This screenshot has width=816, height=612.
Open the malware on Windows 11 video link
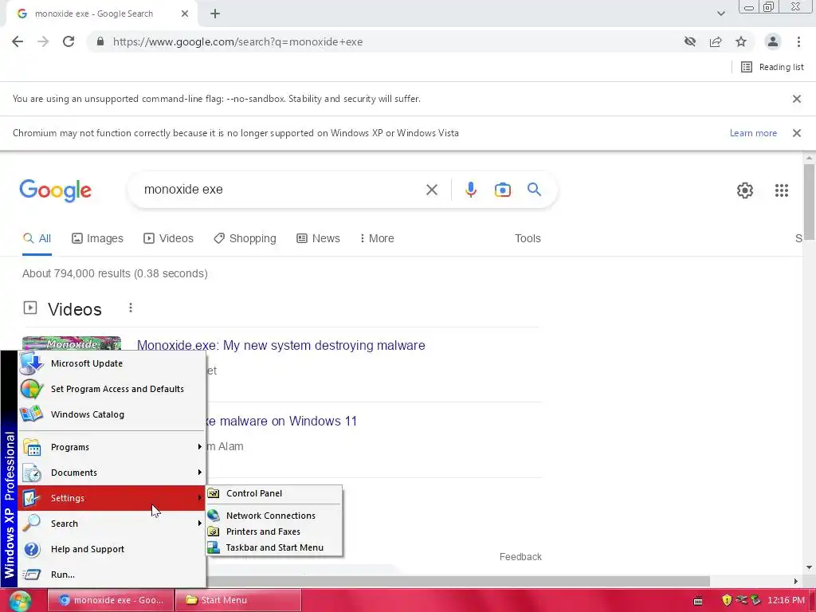(x=281, y=421)
